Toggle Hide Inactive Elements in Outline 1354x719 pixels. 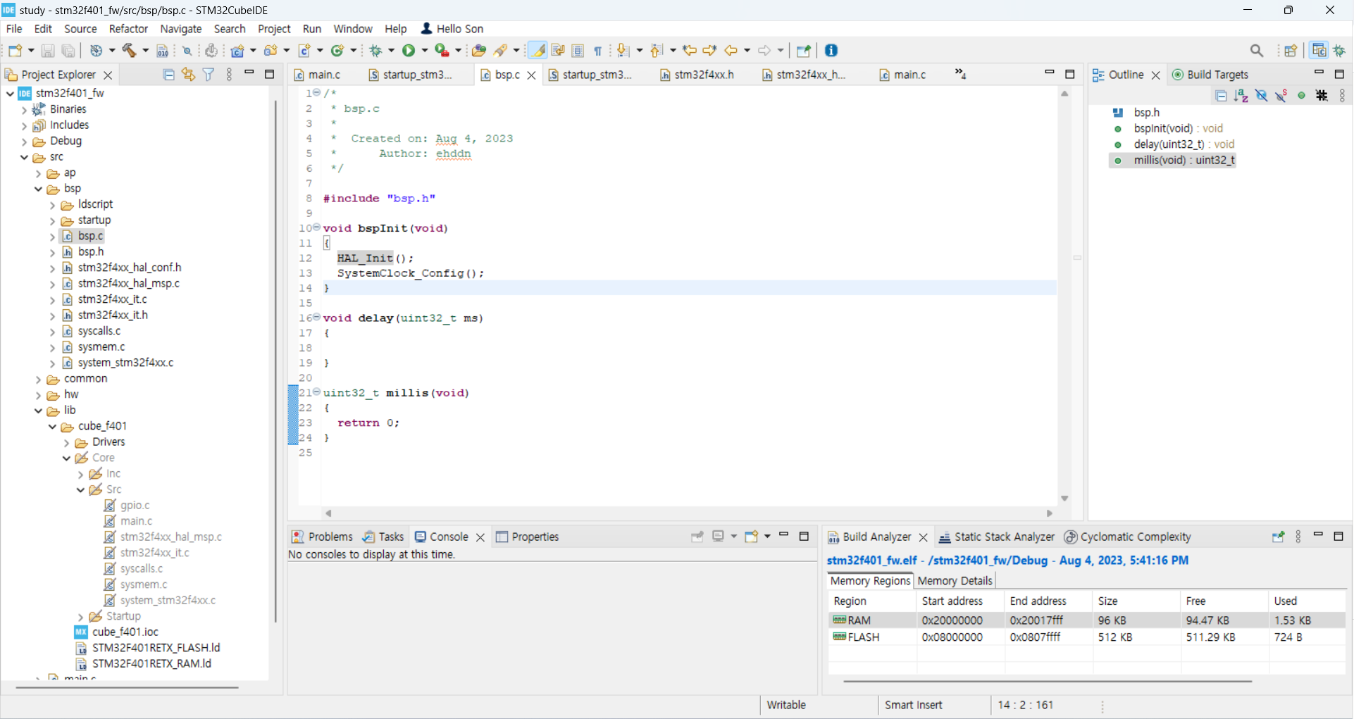click(1322, 96)
